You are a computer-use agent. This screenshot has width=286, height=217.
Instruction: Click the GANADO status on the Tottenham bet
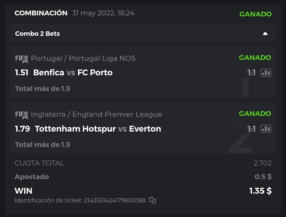click(255, 114)
